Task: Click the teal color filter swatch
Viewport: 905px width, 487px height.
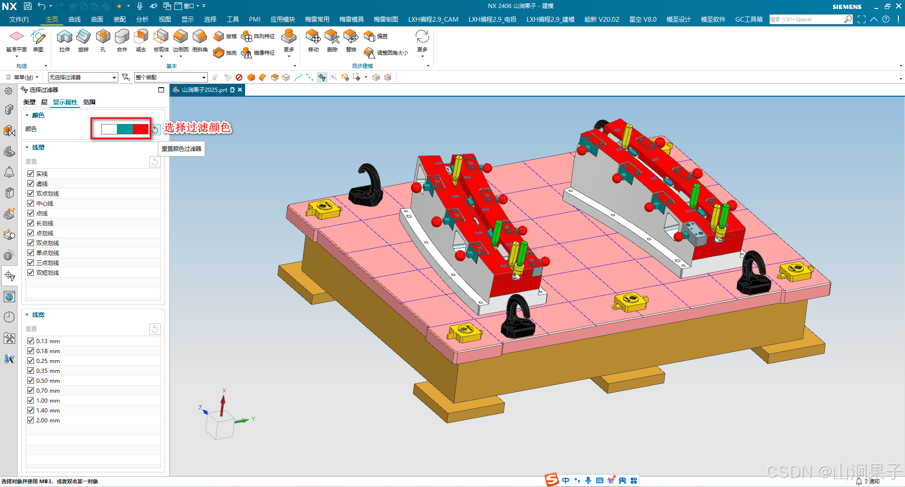Action: 125,129
